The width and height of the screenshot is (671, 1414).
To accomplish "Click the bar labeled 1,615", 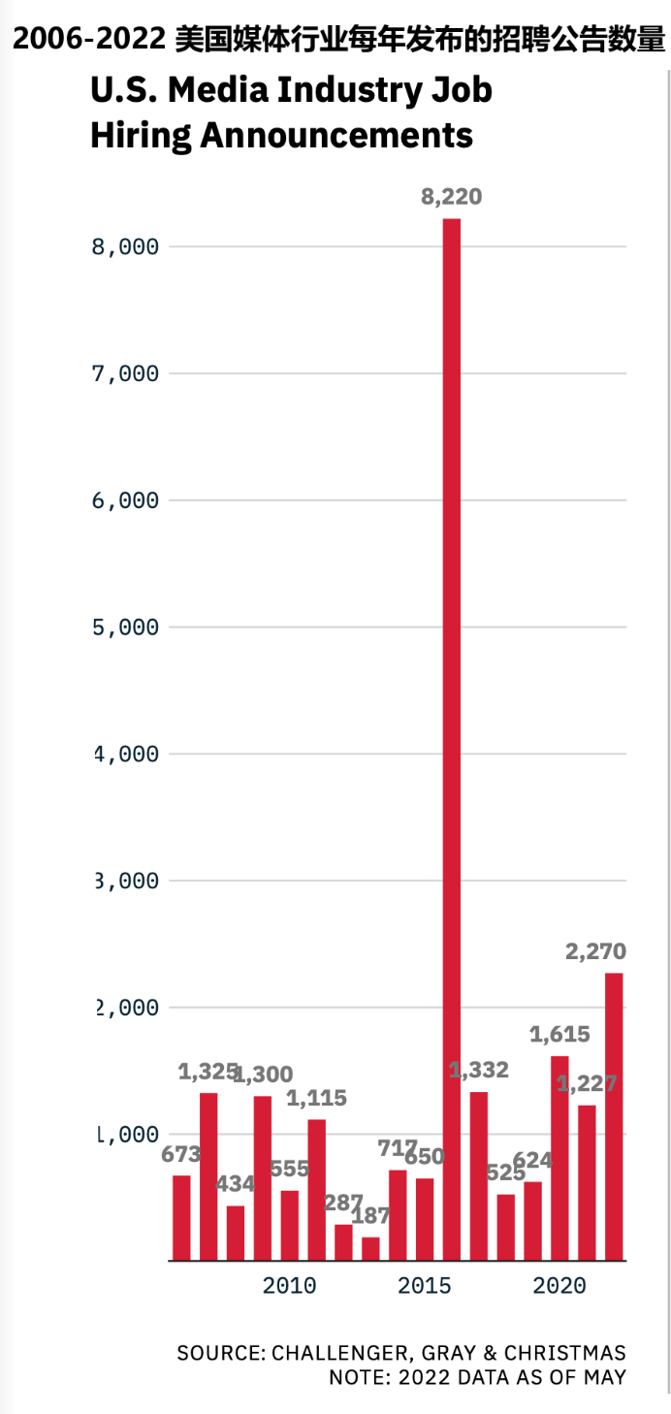I will click(559, 1158).
